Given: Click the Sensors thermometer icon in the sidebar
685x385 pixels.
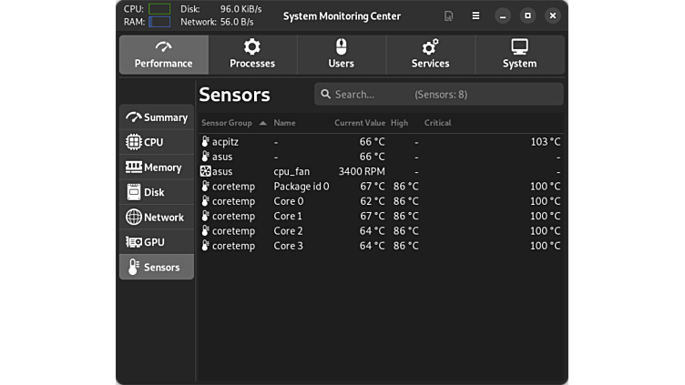Looking at the screenshot, I should pyautogui.click(x=134, y=268).
